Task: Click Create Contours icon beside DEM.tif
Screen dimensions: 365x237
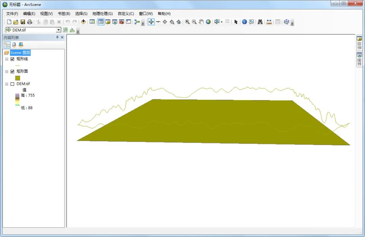Action: 66,30
